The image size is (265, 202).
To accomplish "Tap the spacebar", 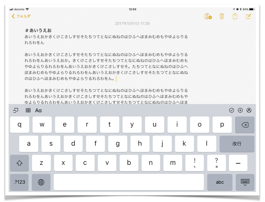I will coord(129,182).
